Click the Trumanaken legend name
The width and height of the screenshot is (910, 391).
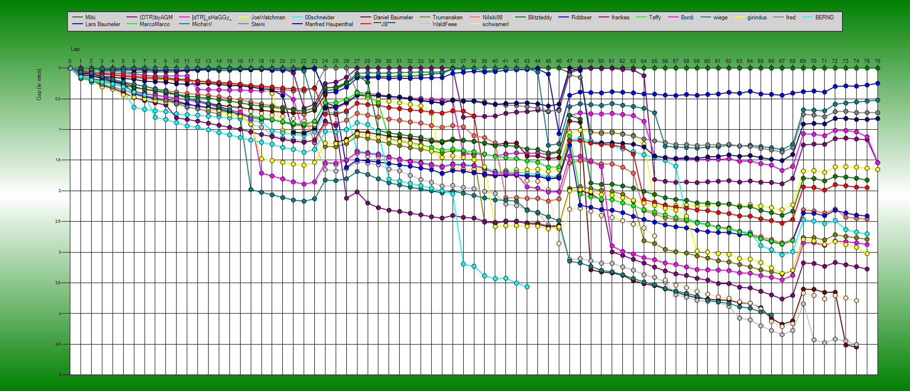(x=448, y=17)
